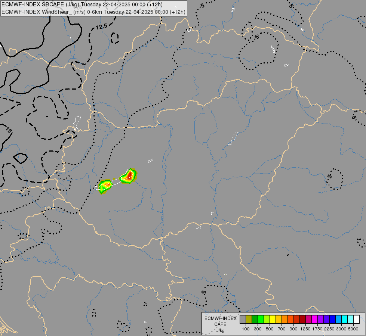This screenshot has height=336, width=366.
Task: Click the green-yellow CAPE patch without red core
Action: pyautogui.click(x=105, y=186)
